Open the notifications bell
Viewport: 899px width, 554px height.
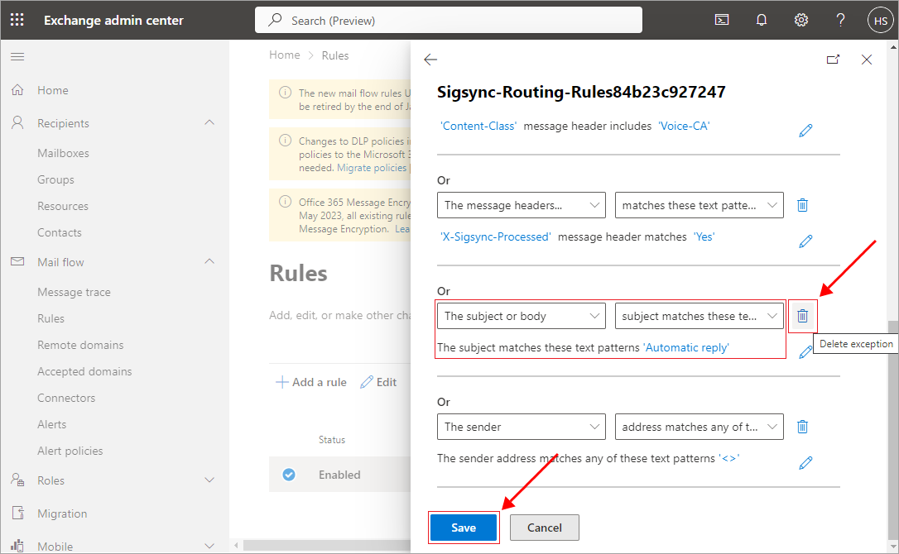coord(762,20)
